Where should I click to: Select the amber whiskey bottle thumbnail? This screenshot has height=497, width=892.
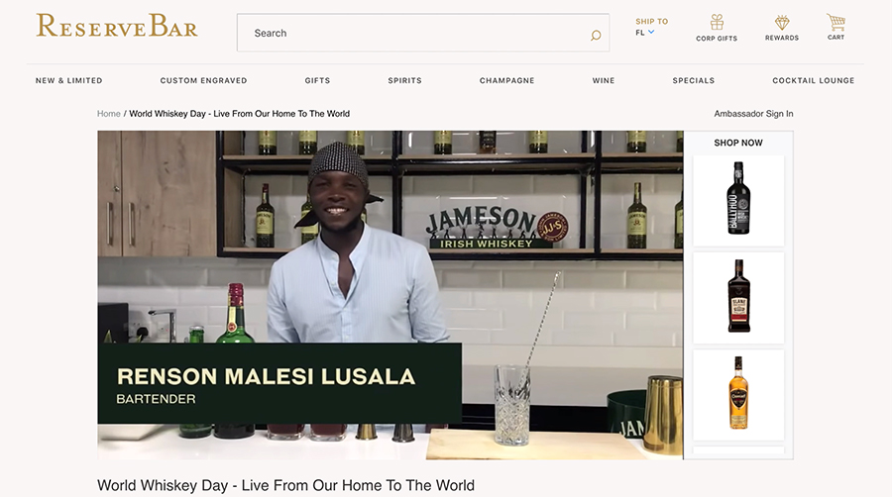click(738, 395)
